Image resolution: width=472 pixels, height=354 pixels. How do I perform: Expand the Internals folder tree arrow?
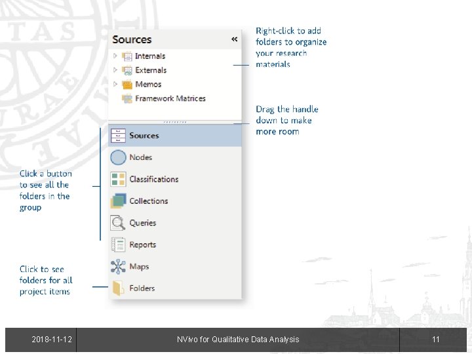(115, 56)
